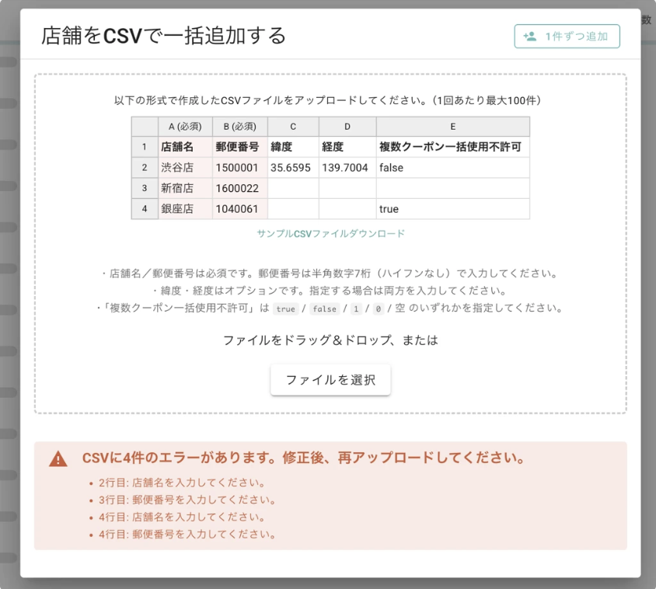Click error '4行目: 店舗名を入力してください。'
Image resolution: width=656 pixels, height=589 pixels.
click(182, 517)
